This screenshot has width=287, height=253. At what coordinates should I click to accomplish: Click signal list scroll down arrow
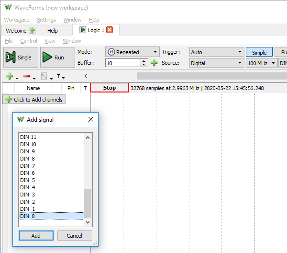click(88, 222)
